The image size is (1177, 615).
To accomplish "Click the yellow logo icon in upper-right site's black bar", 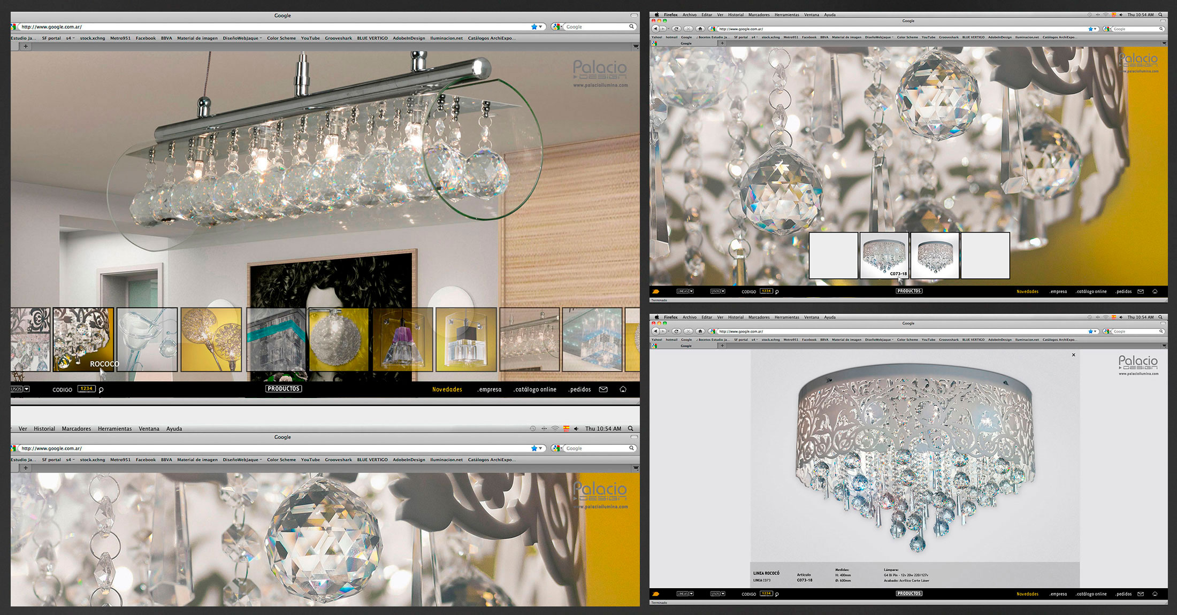I will [656, 291].
